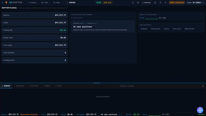Click the panel drag handle dots
The height and width of the screenshot is (116, 206).
pyautogui.click(x=97, y=83)
